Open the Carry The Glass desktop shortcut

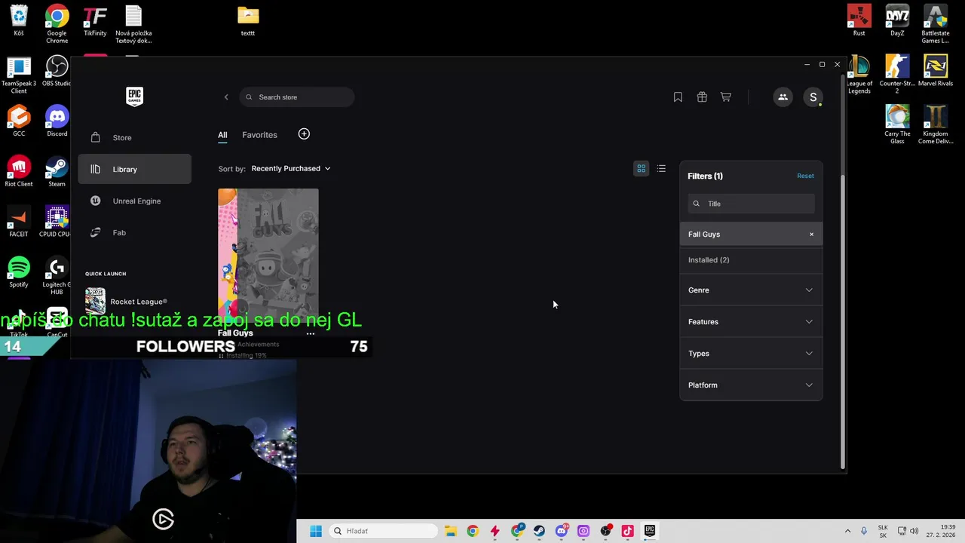897,125
